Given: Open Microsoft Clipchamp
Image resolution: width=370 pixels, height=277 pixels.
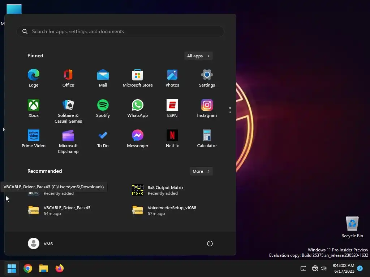Looking at the screenshot, I should click(68, 142).
